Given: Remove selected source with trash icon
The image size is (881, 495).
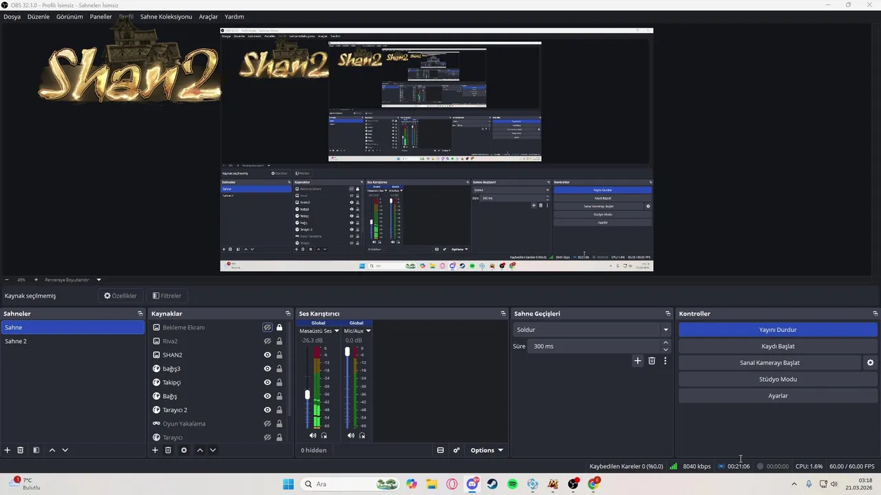Looking at the screenshot, I should [x=168, y=450].
